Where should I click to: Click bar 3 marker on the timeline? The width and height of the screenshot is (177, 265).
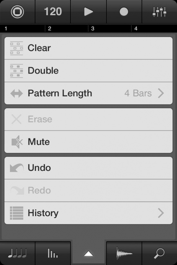pos(92,28)
